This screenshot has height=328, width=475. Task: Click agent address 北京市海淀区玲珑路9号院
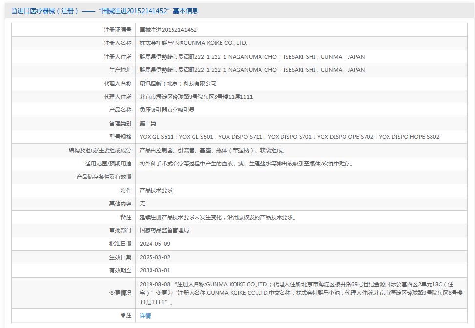pyautogui.click(x=196, y=97)
